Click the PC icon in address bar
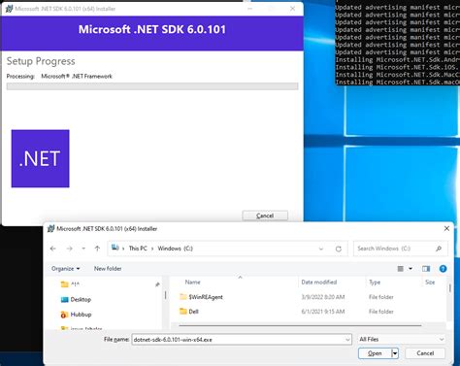 [x=115, y=248]
